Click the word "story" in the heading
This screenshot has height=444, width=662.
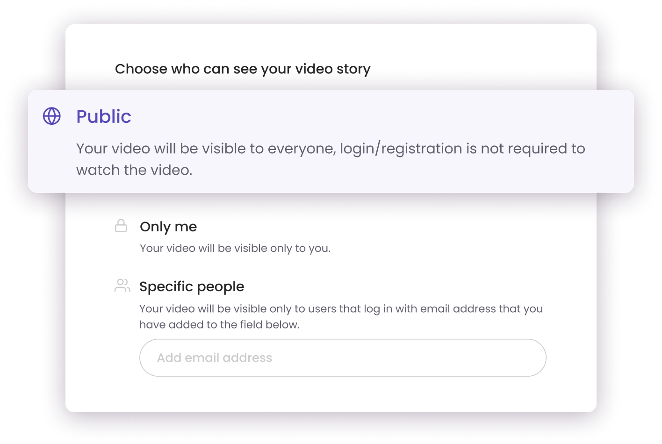353,69
